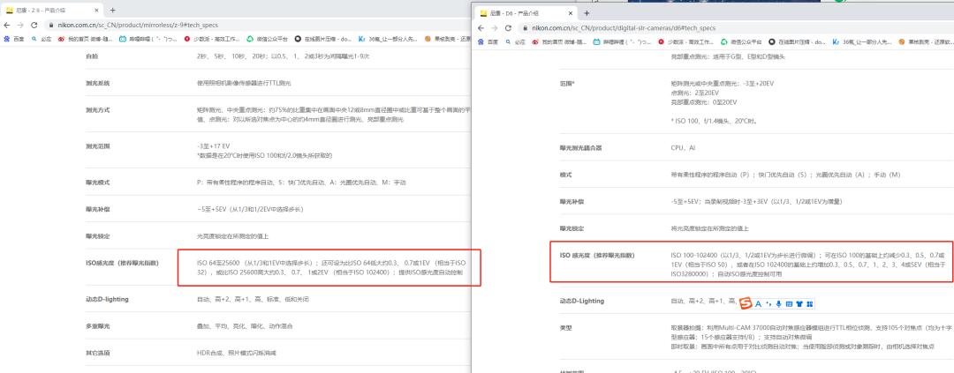Focus the right window d6 address bar

(x=735, y=28)
